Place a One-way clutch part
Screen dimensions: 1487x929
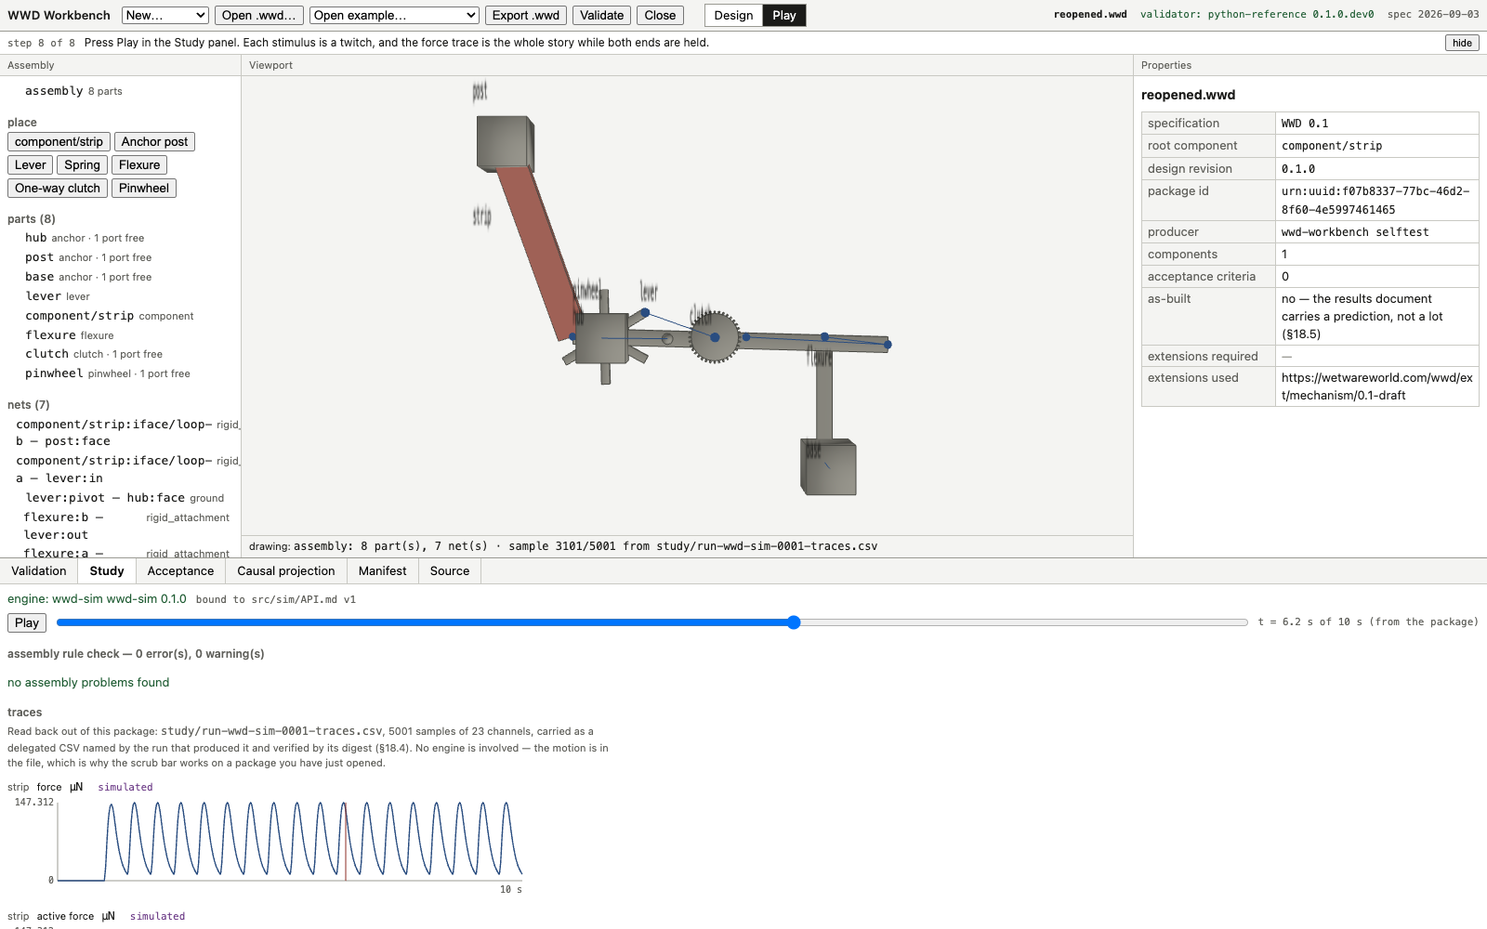coord(58,188)
